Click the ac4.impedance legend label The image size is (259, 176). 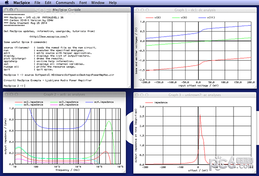coord(104,102)
